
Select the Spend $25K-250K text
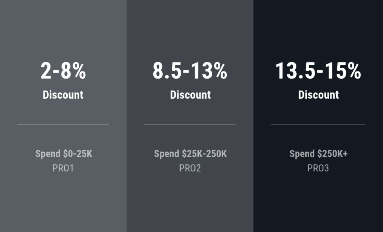(x=190, y=154)
